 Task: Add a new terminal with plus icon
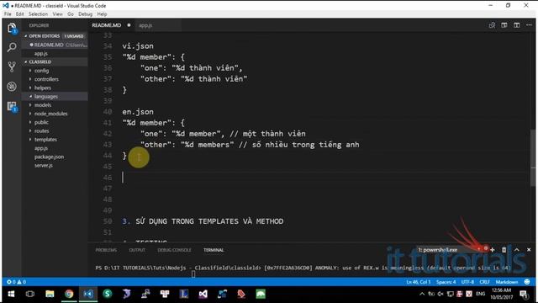coord(493,250)
